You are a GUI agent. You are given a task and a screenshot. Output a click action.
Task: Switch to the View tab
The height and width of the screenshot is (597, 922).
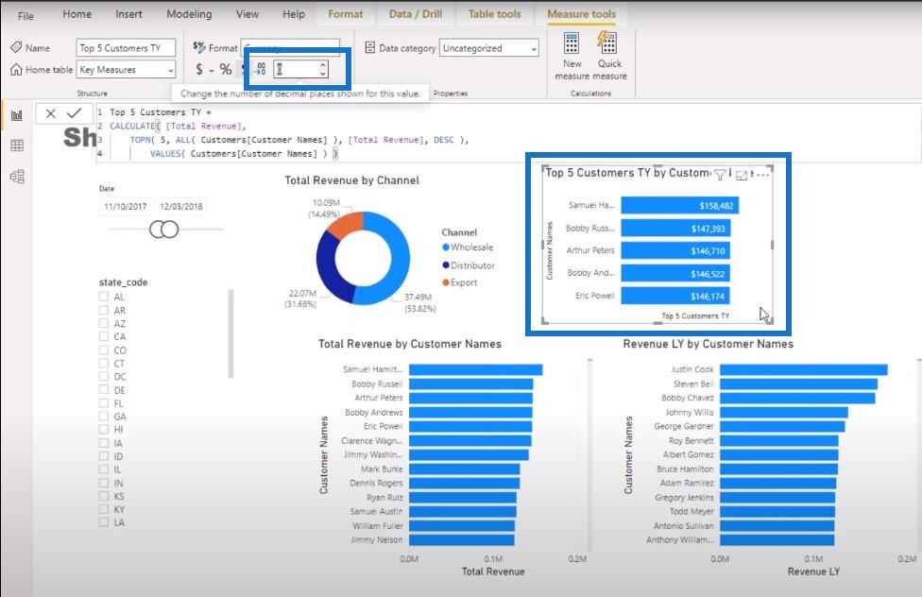tap(247, 14)
